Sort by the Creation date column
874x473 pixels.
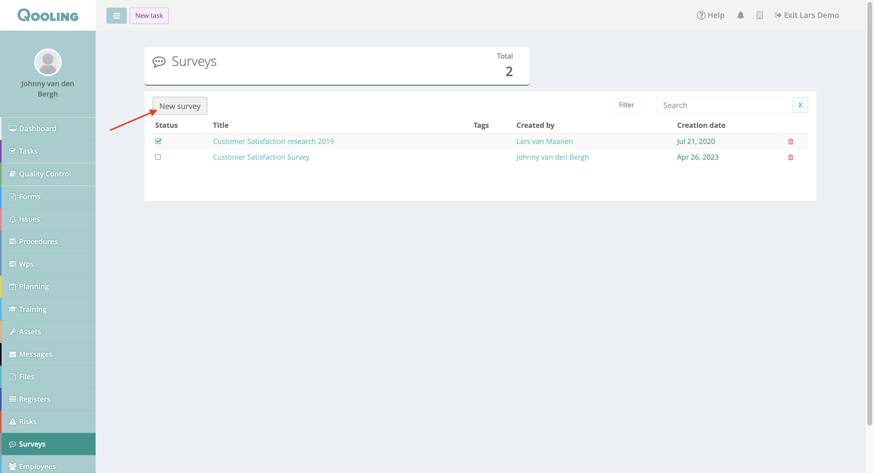pos(701,125)
